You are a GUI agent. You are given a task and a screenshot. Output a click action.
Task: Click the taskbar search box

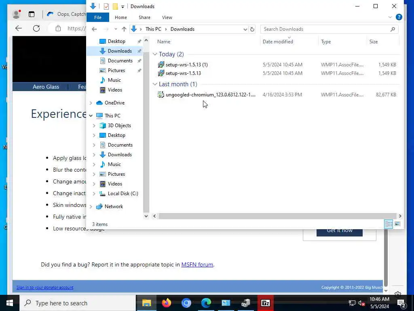78,303
